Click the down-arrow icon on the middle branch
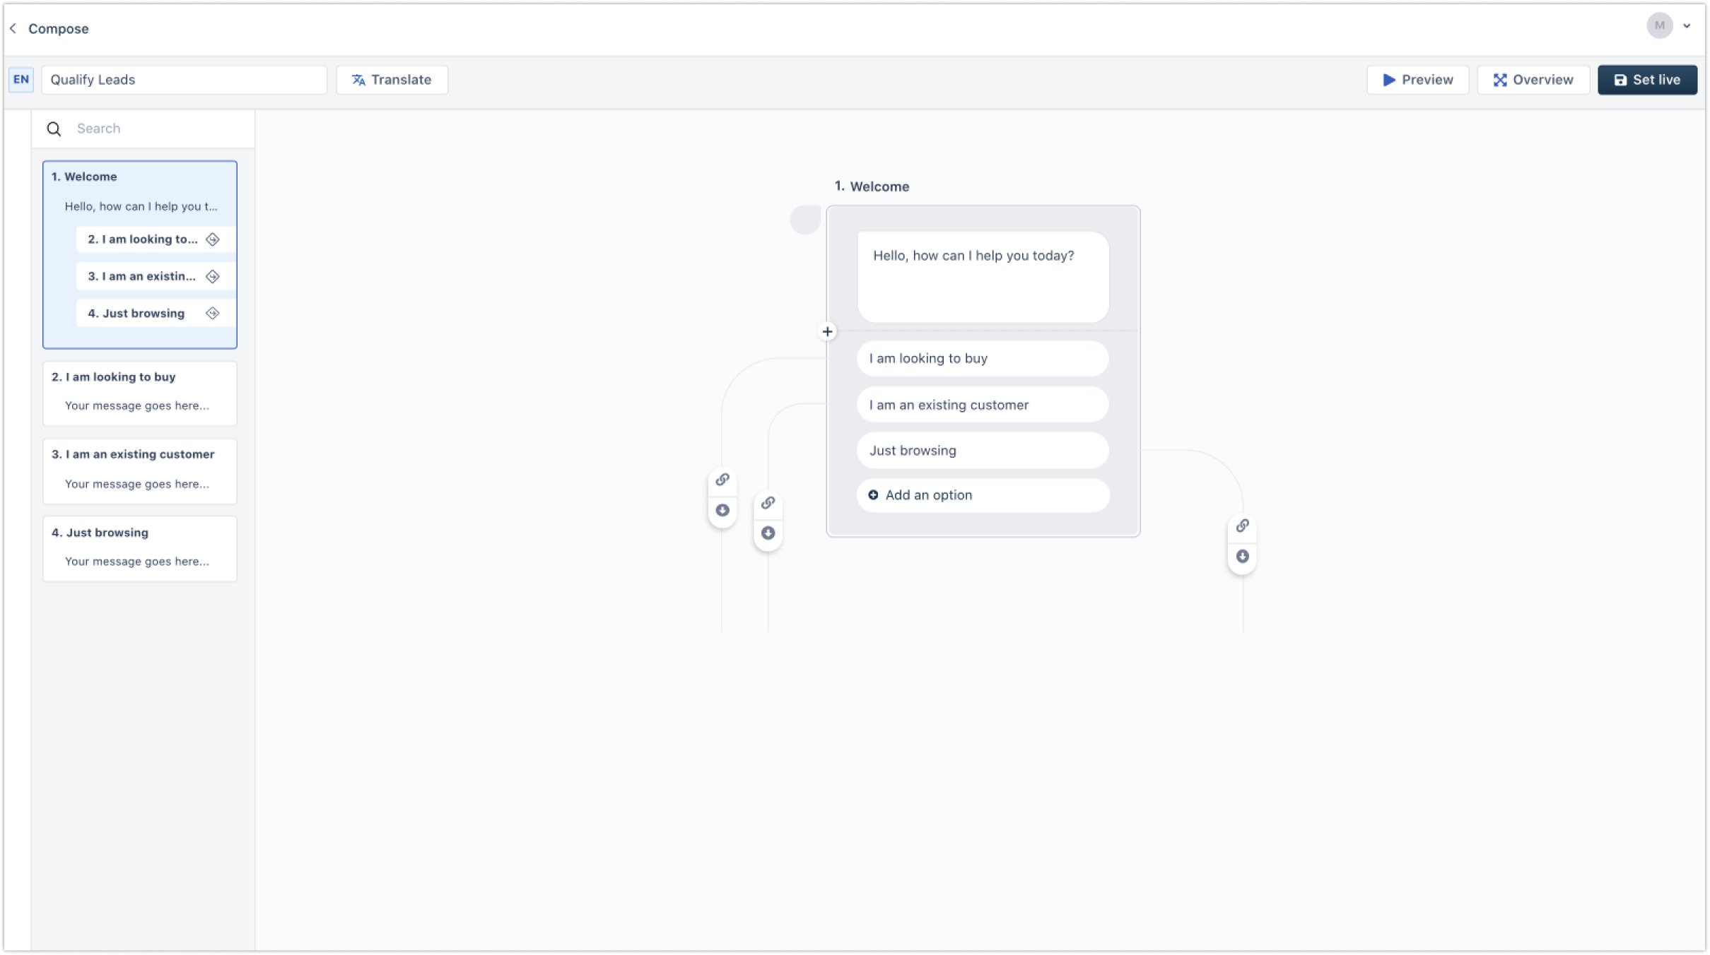1710x955 pixels. (x=768, y=533)
